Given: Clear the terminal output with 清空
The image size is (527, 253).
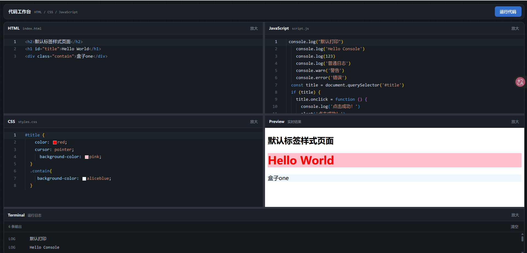Looking at the screenshot, I should click(514, 227).
